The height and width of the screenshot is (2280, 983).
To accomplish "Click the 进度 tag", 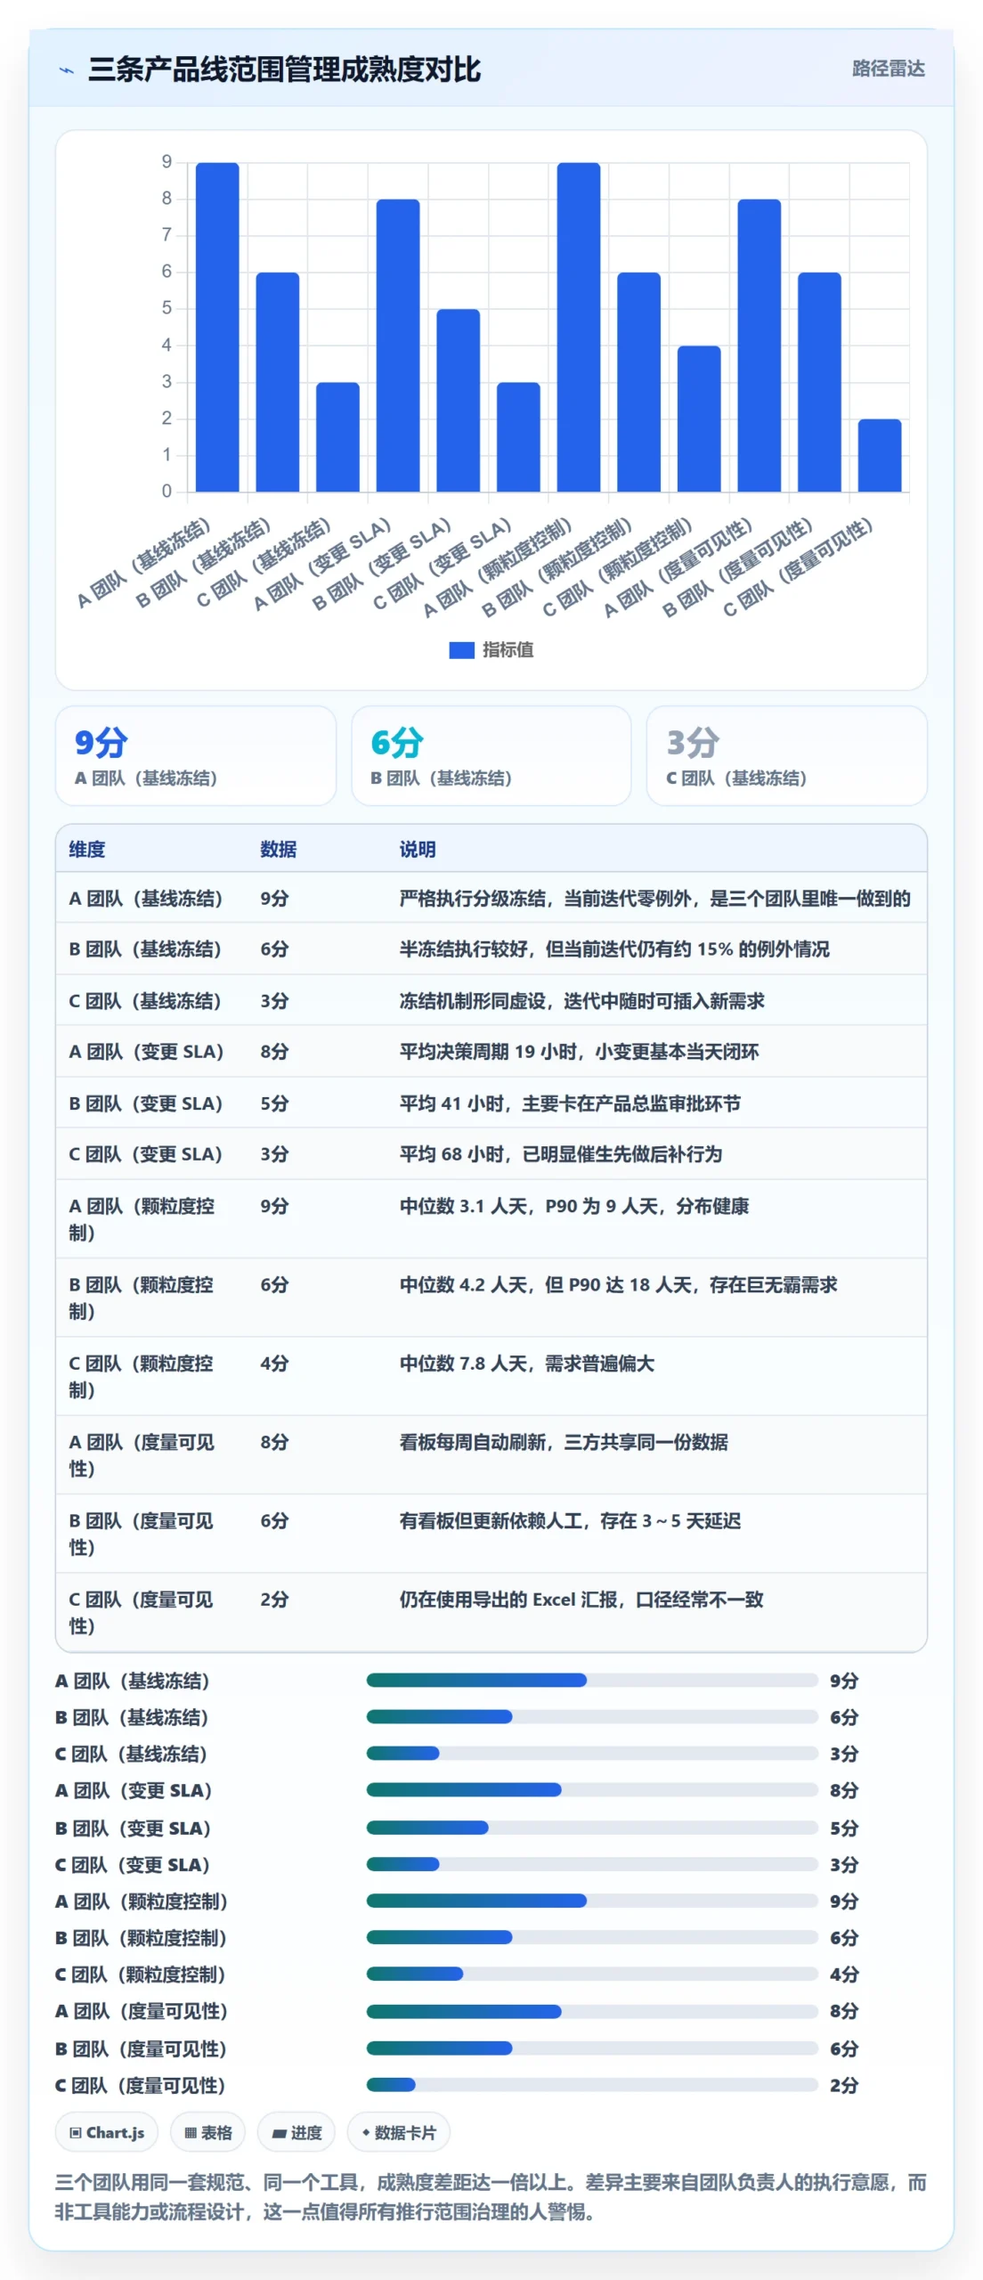I will click(x=297, y=2132).
